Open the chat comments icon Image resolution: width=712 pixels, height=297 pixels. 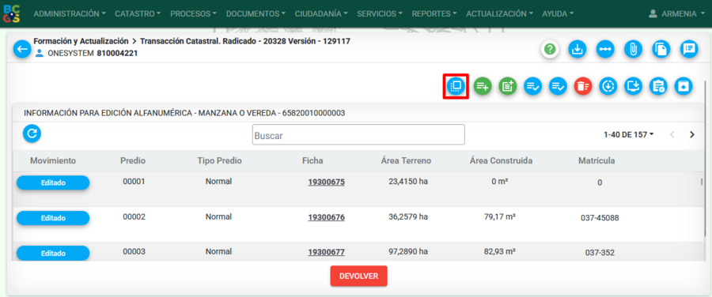689,50
